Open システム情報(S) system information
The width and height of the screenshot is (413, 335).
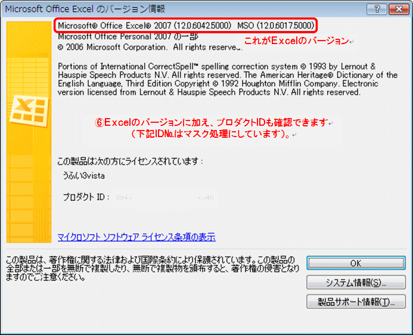(x=356, y=283)
